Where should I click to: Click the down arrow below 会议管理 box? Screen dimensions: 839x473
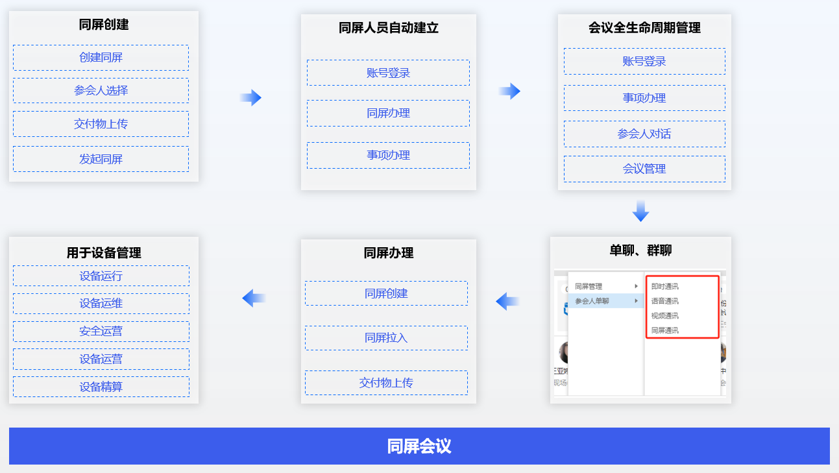pyautogui.click(x=640, y=212)
